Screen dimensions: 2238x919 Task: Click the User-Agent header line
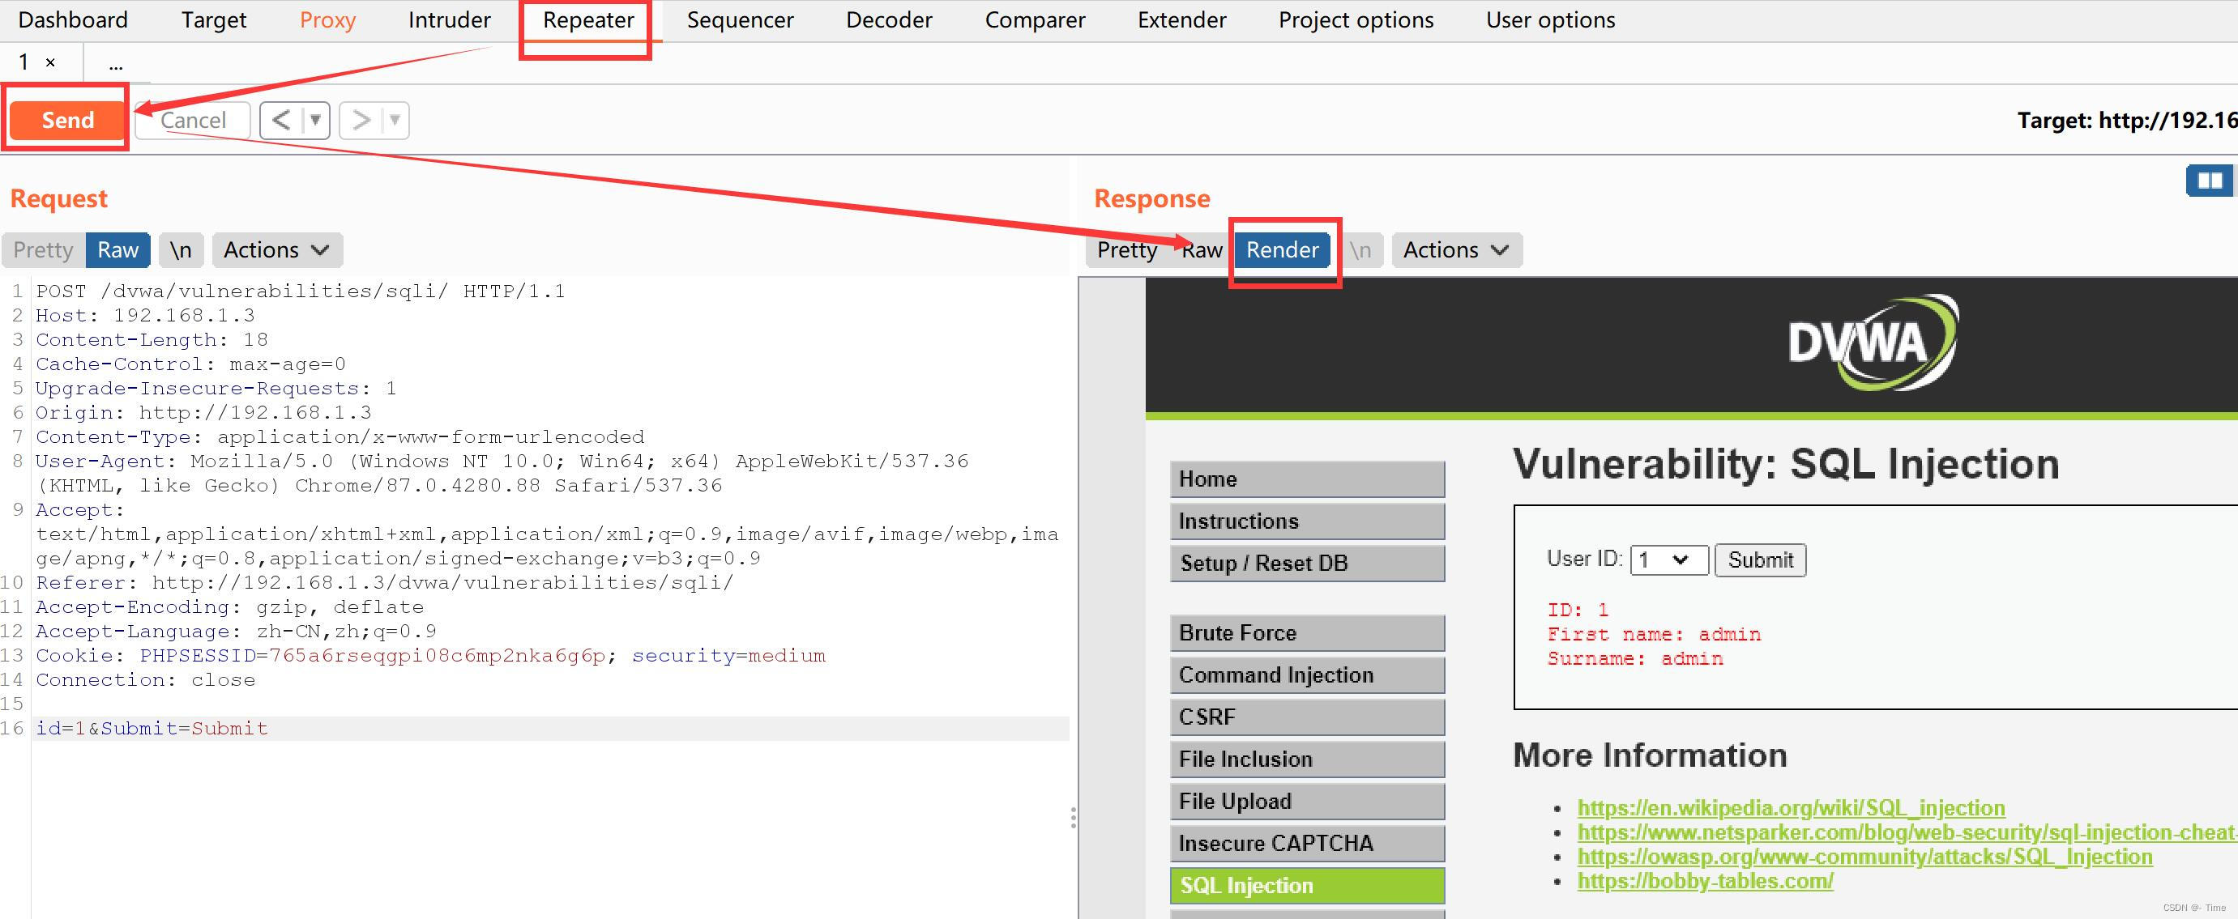(502, 473)
